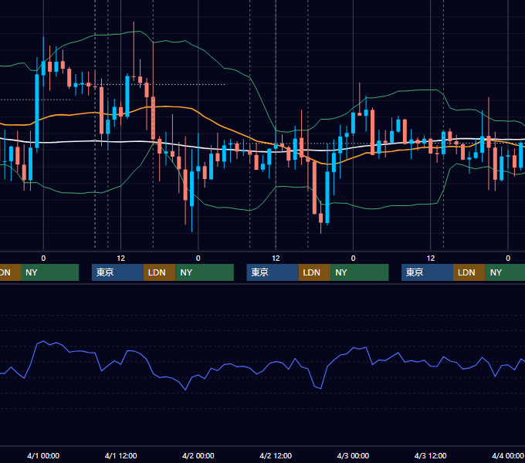Select the NY session block crossing 4/3 00:00

(360, 272)
